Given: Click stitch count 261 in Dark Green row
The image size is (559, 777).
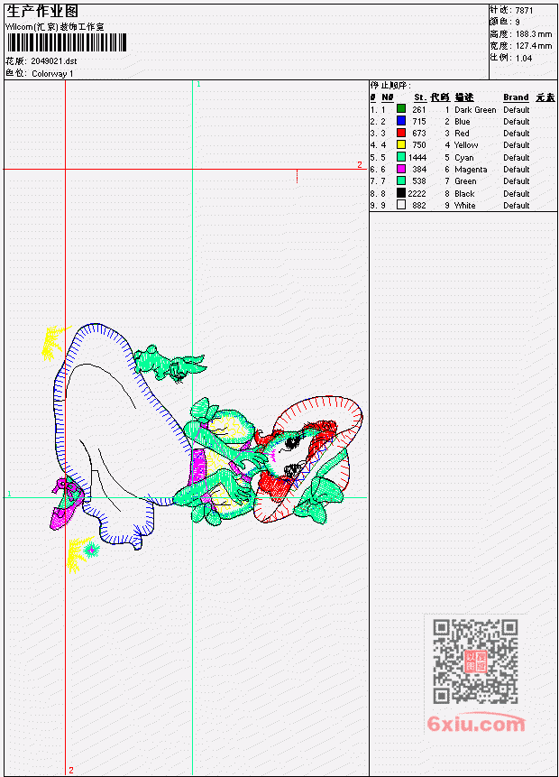Looking at the screenshot, I should coord(419,109).
